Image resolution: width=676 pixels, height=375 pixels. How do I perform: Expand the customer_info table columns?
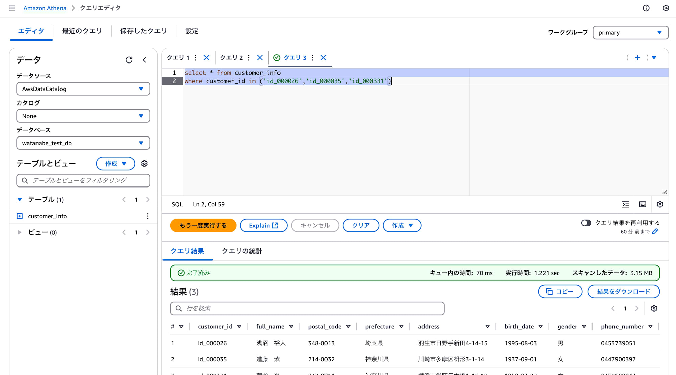[20, 216]
